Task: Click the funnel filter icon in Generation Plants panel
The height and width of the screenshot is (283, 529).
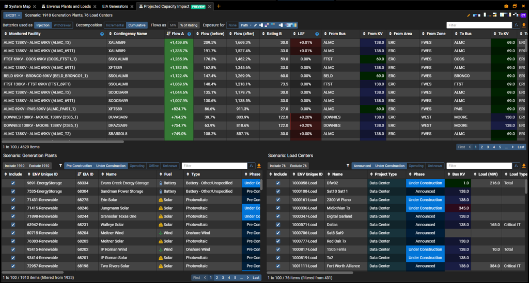Action: point(60,166)
